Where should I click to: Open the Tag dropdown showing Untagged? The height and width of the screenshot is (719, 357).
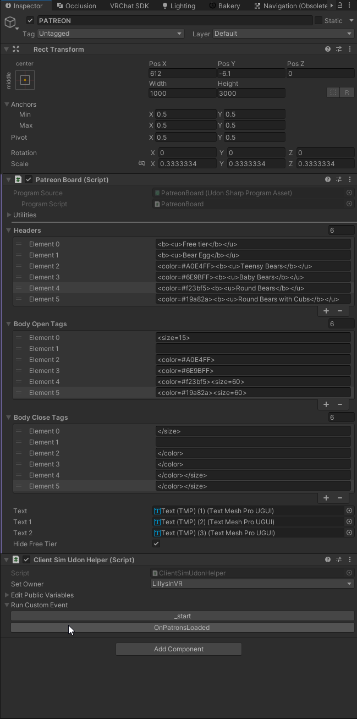pos(110,34)
